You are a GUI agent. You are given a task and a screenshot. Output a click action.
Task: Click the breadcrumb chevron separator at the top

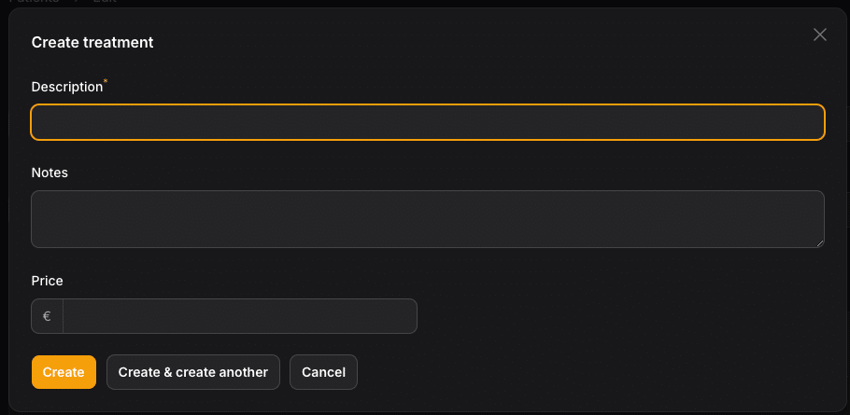click(x=76, y=2)
